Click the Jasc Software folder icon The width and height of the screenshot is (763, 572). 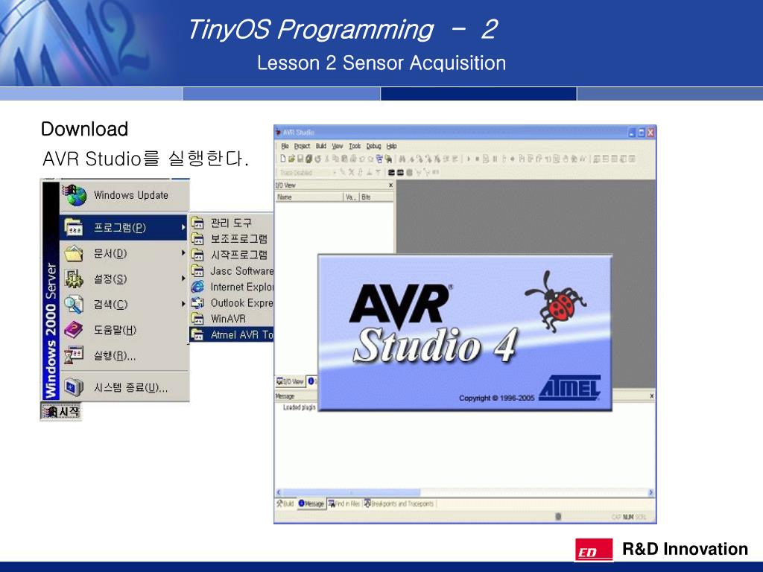click(x=197, y=271)
